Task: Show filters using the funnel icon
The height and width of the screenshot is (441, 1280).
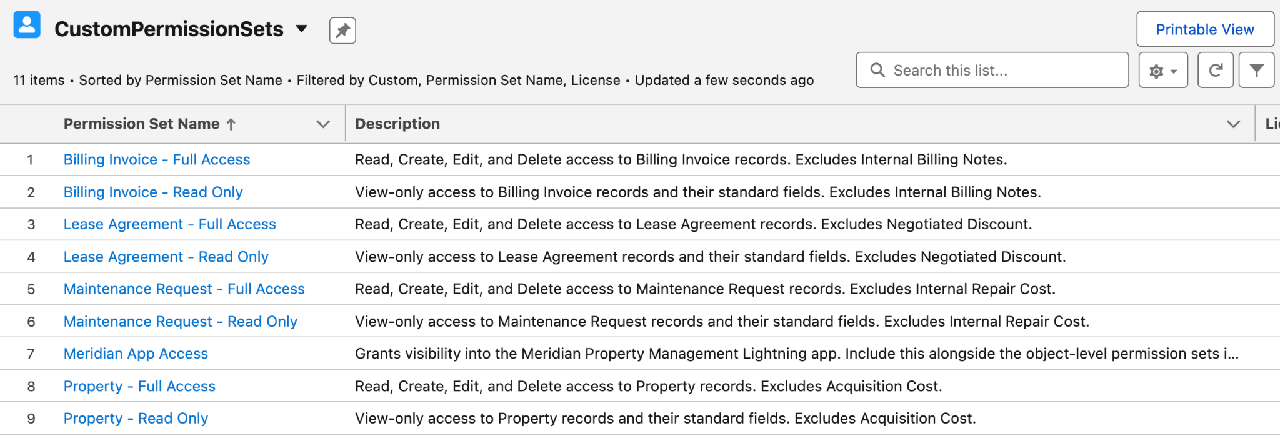Action: (x=1256, y=71)
